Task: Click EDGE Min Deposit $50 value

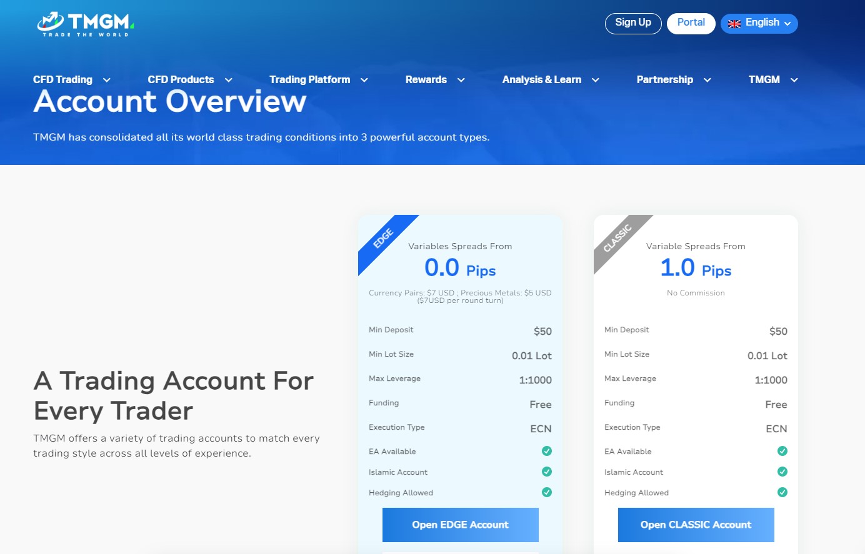Action: point(542,332)
